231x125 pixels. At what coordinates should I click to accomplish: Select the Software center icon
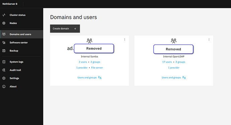click(x=4, y=43)
